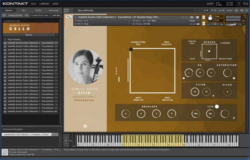Click the wrench edit-instrument icon

pos(69,17)
